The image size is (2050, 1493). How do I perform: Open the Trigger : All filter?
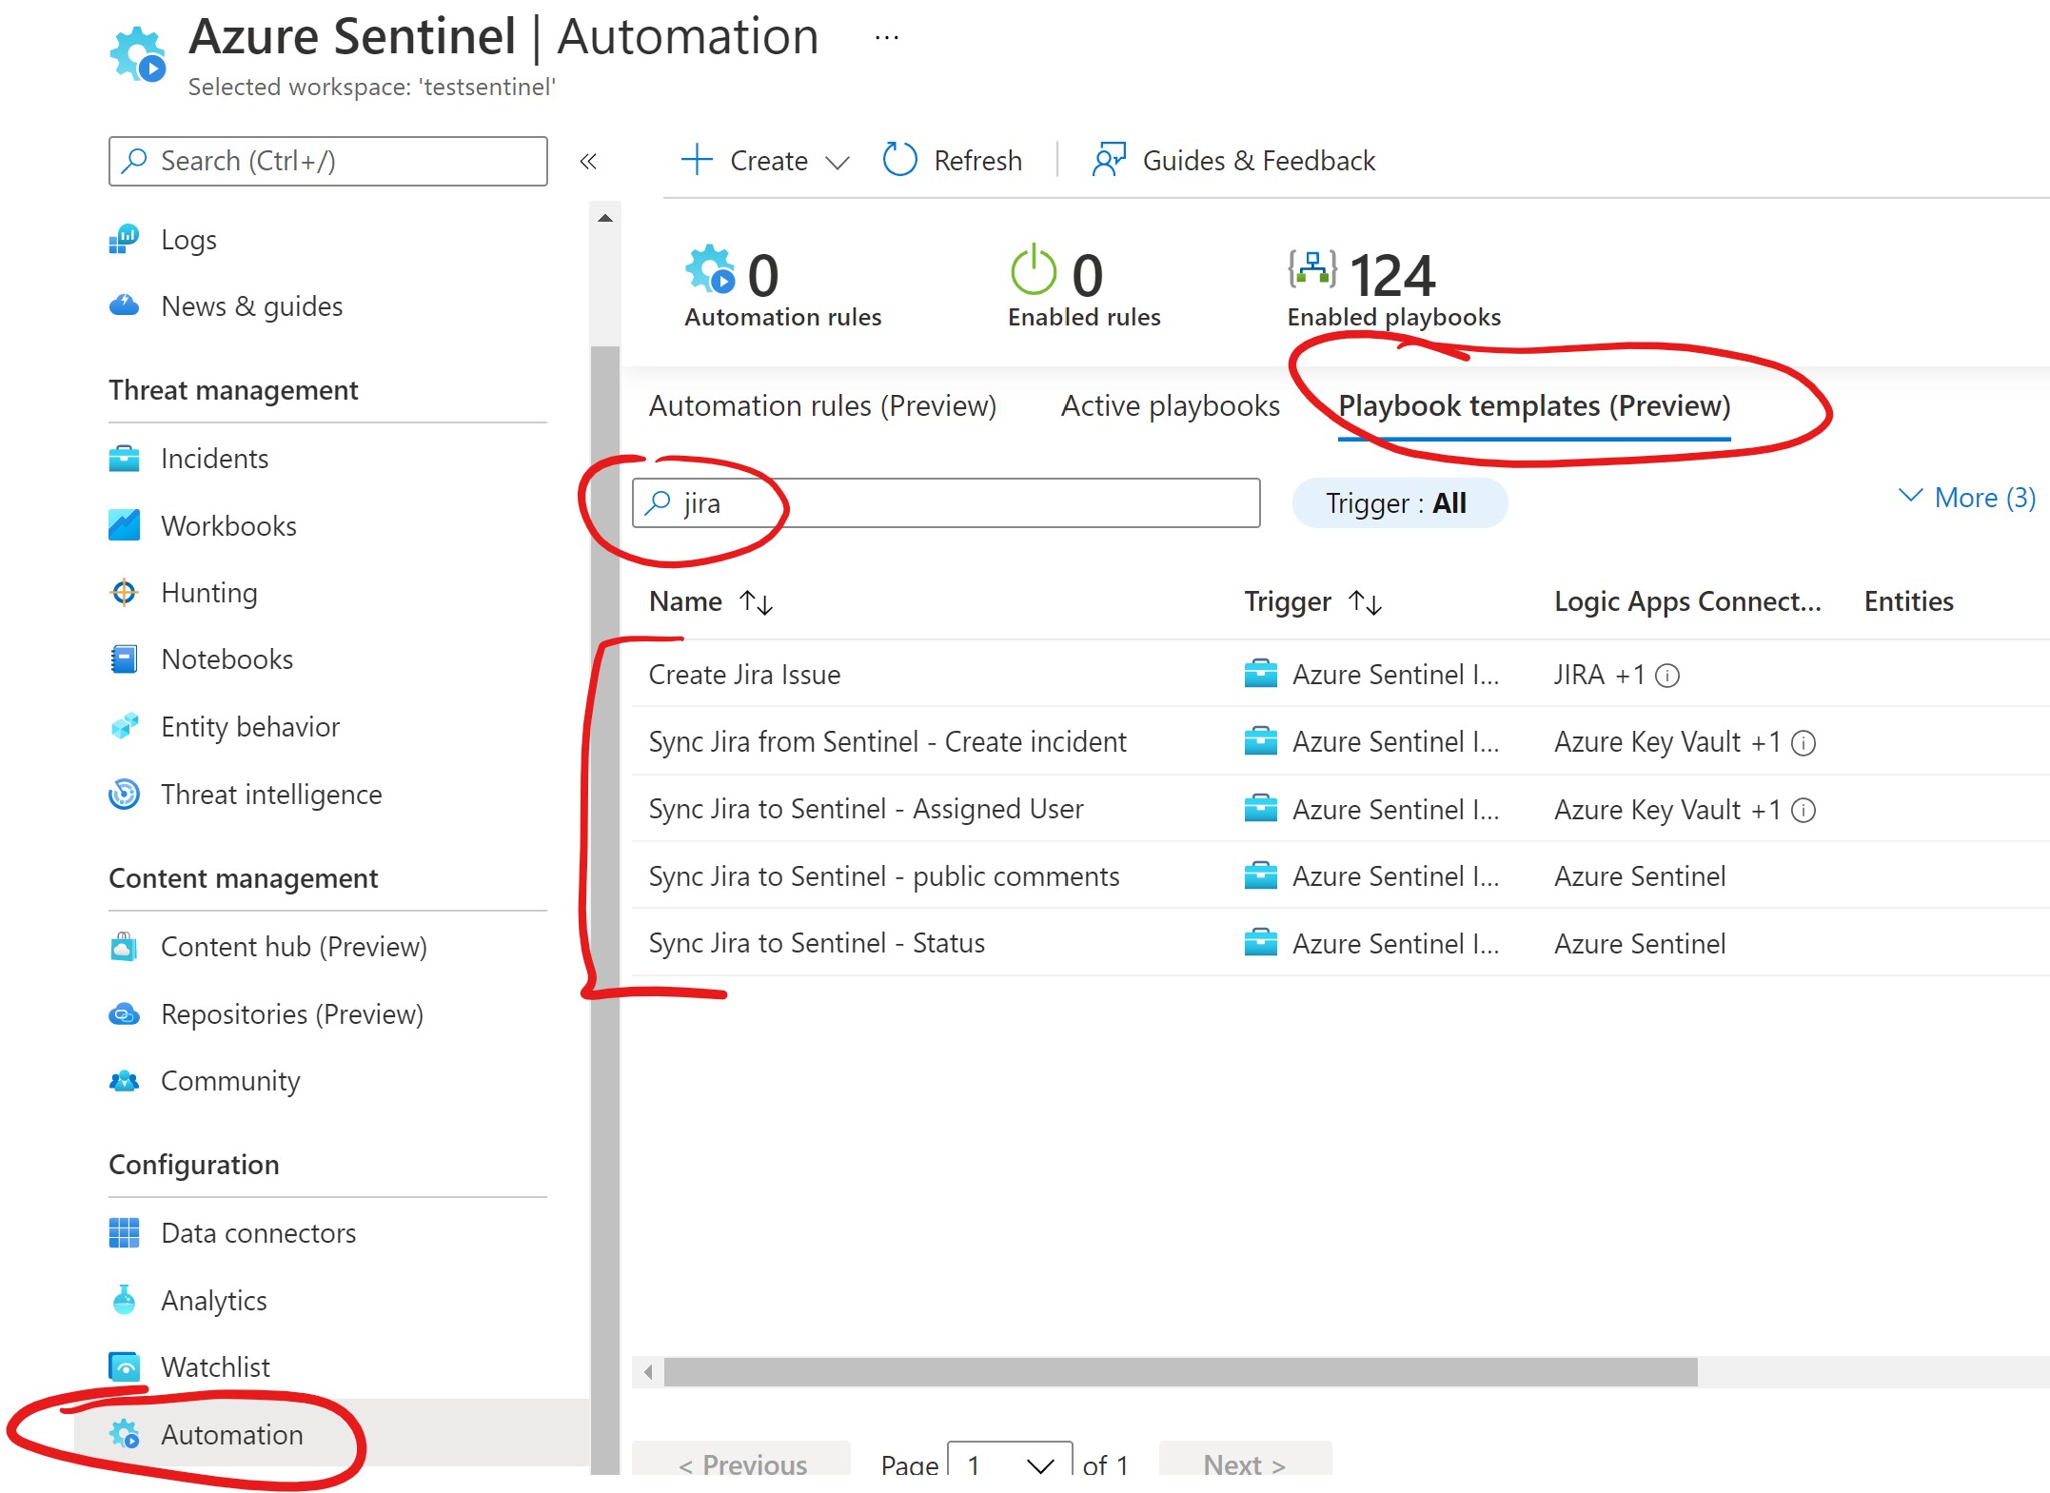click(1398, 502)
